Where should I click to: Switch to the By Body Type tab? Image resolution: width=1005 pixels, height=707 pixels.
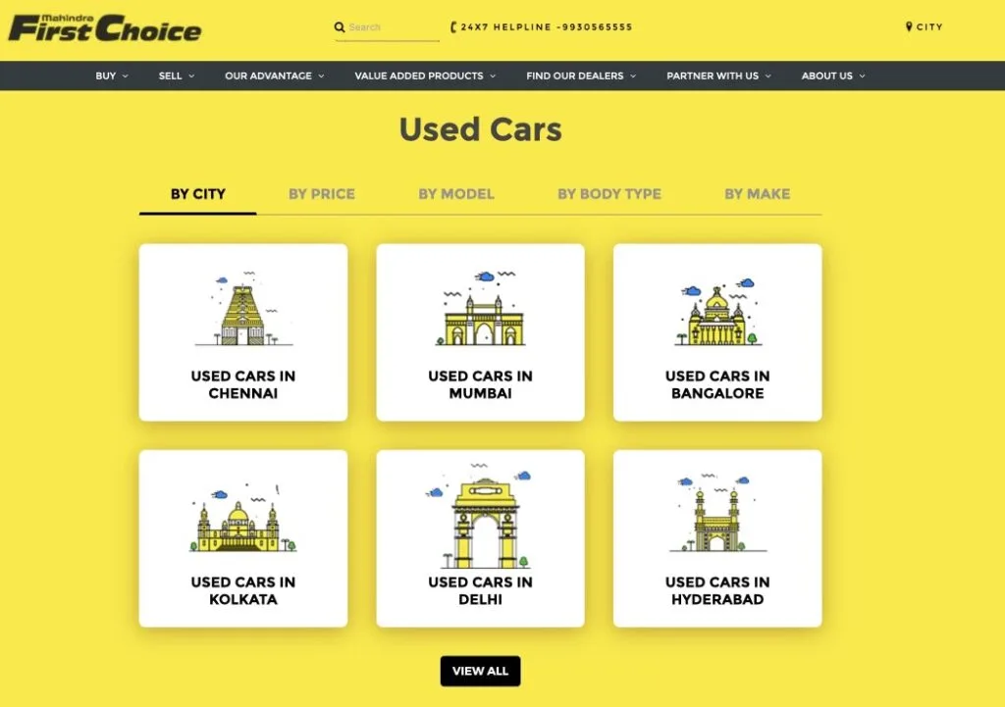609,194
